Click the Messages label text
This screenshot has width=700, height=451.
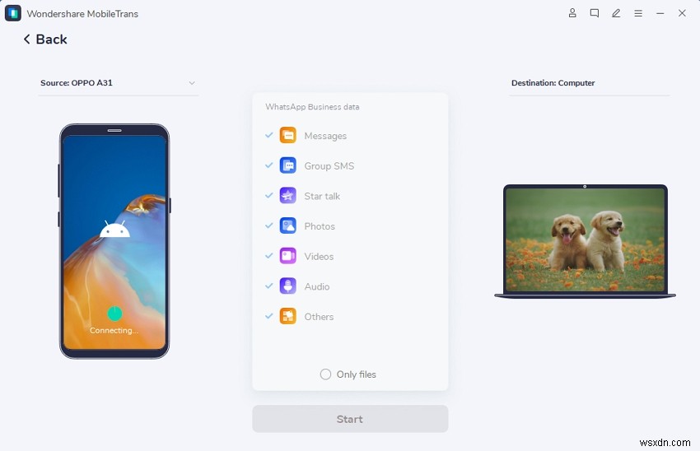325,136
